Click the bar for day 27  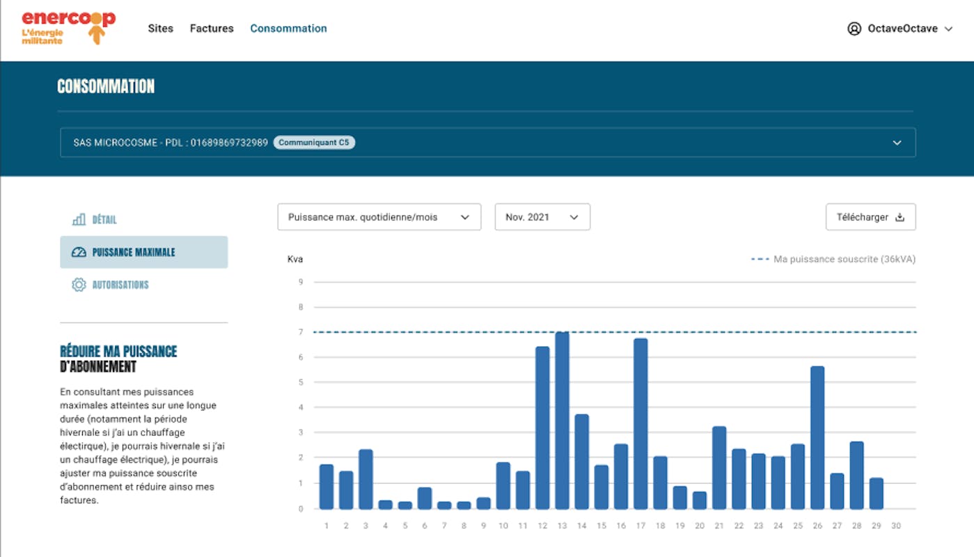(x=837, y=491)
